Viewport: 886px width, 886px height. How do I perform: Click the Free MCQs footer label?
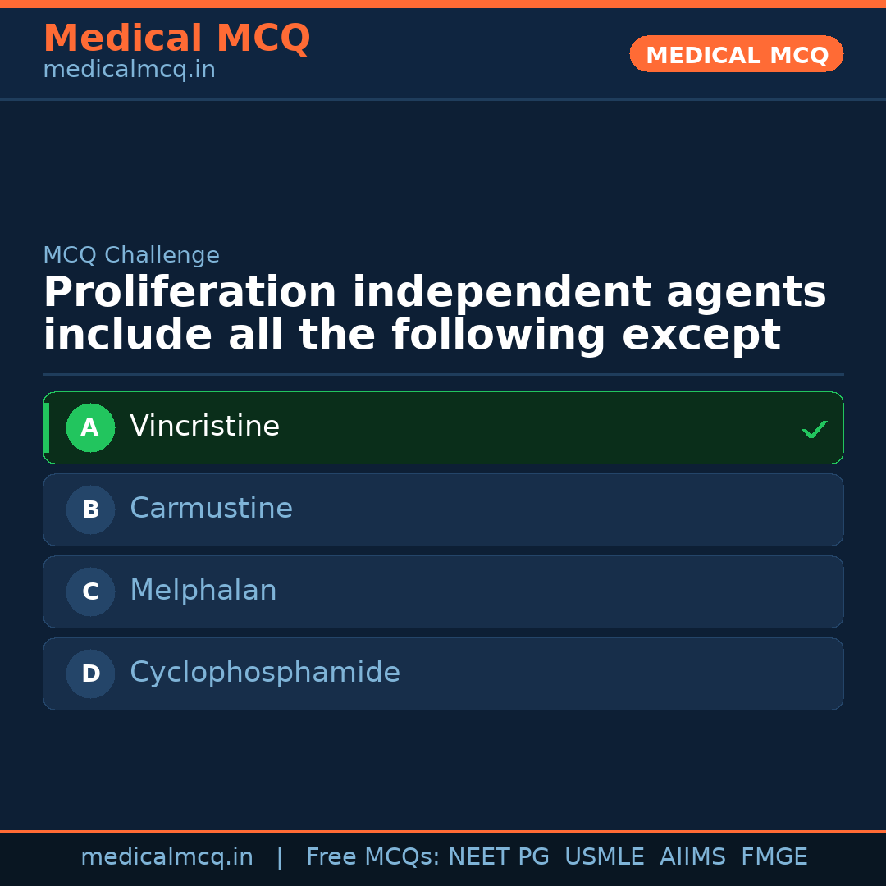point(372,857)
